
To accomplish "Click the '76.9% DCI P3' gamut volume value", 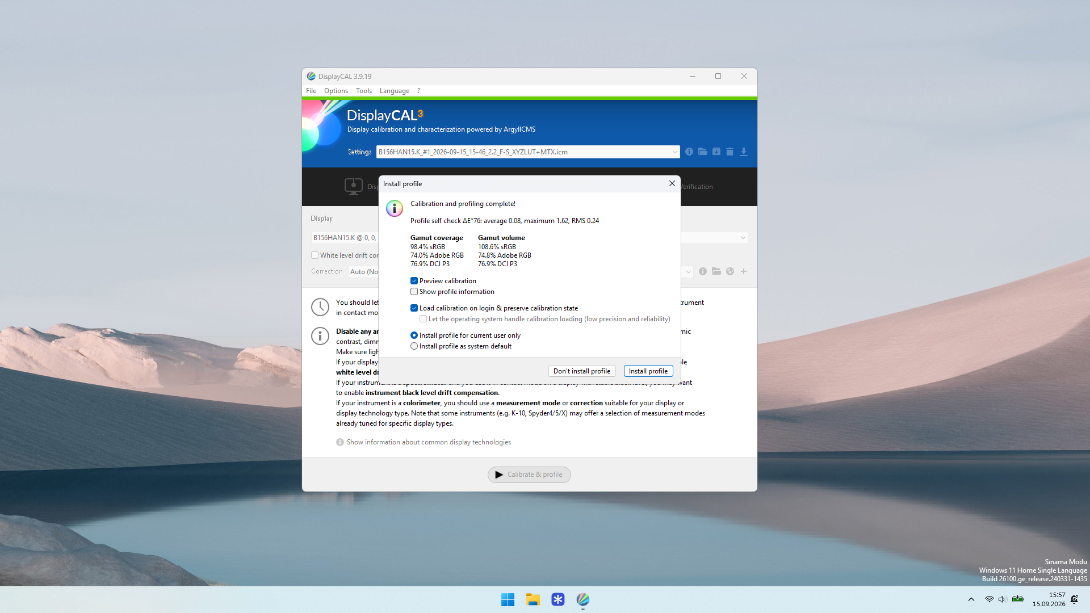I will (497, 264).
